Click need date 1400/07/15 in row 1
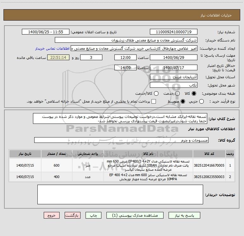This screenshot has width=244, height=236. [25, 165]
